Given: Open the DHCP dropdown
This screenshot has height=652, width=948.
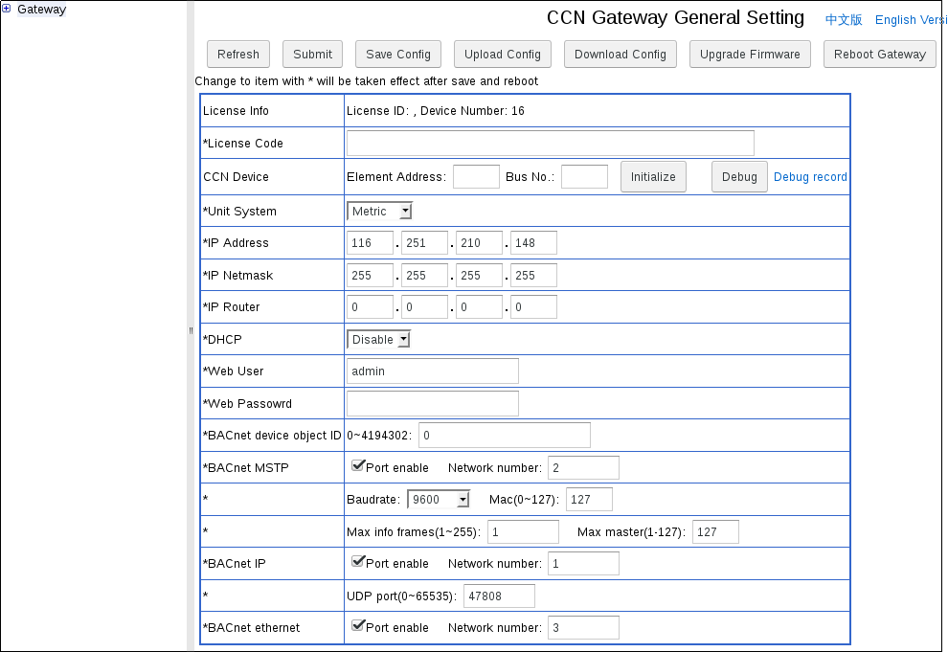Looking at the screenshot, I should click(378, 340).
